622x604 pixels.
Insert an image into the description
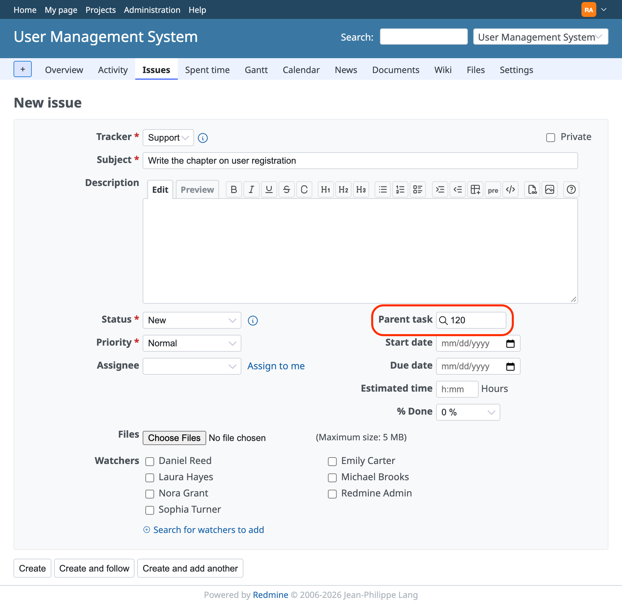(x=550, y=189)
